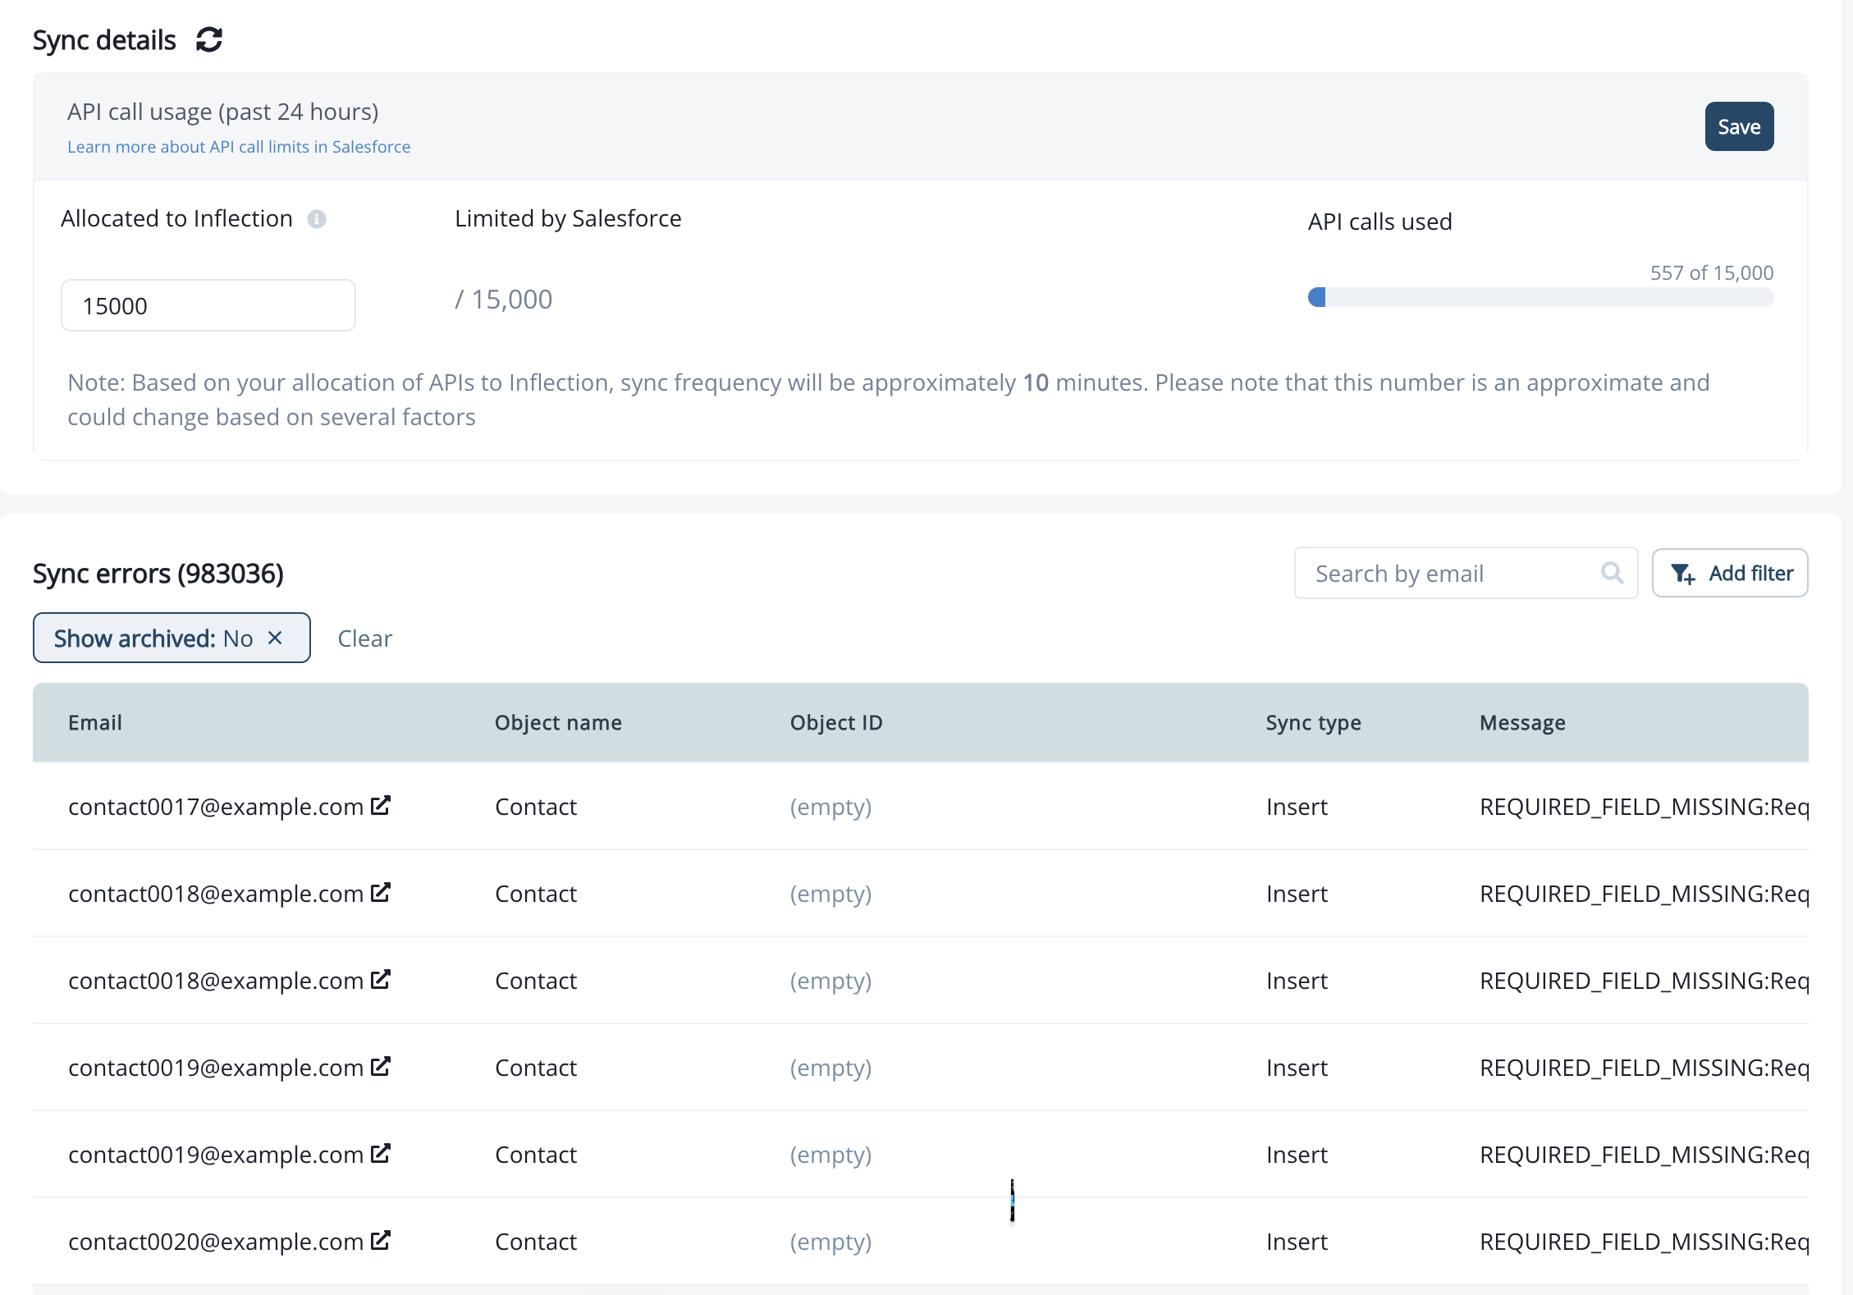Click the info icon next to Allocated to Inflection

(x=317, y=219)
